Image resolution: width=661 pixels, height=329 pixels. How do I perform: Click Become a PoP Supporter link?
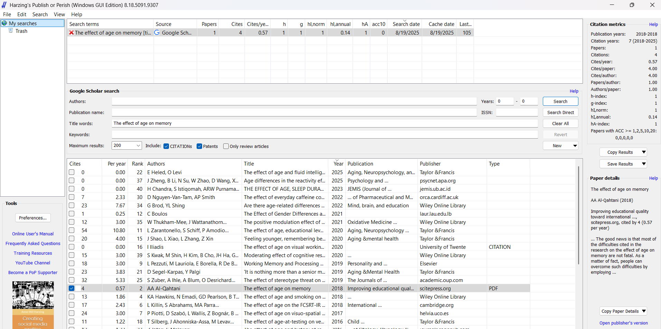click(x=33, y=272)
